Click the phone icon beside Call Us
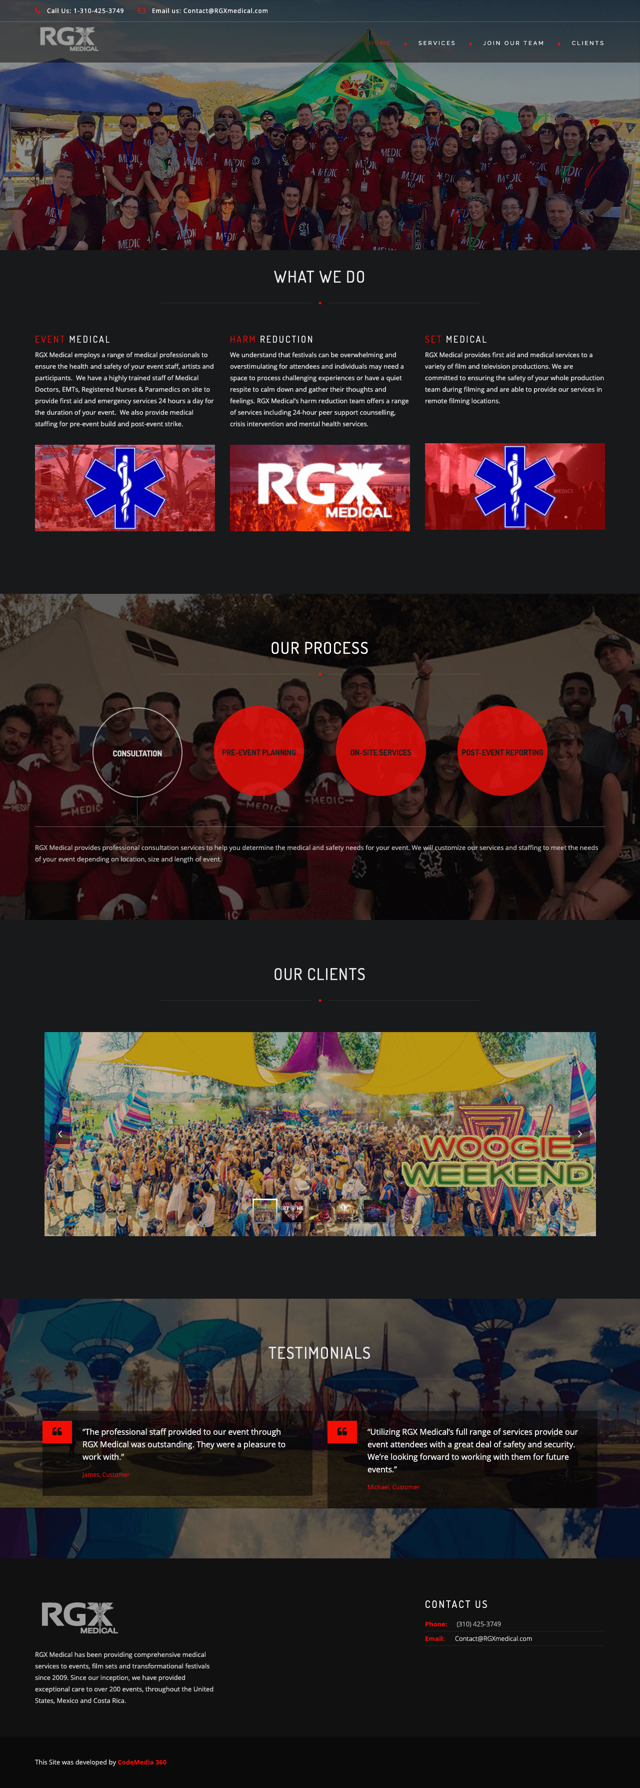 click(38, 11)
